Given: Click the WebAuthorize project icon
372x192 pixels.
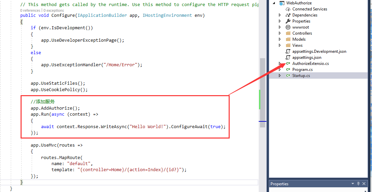Looking at the screenshot, I should 282,3.
